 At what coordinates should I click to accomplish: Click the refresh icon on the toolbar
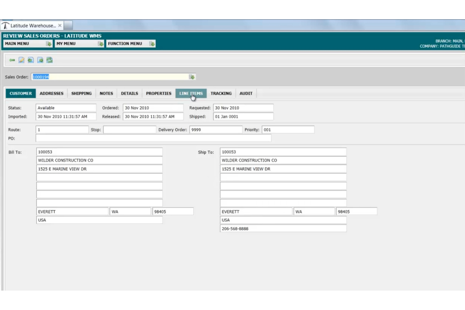50,60
